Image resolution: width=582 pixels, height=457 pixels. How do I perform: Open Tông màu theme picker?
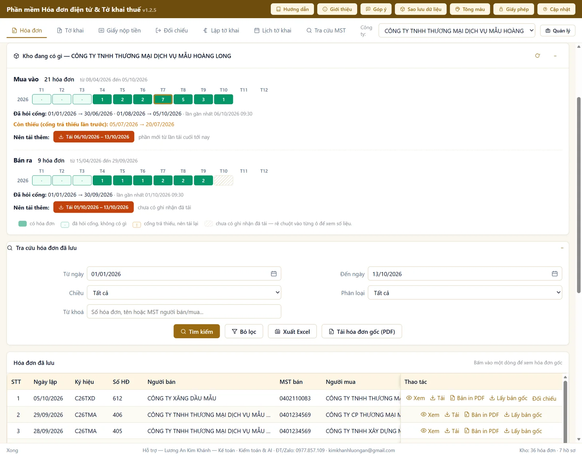click(x=470, y=9)
